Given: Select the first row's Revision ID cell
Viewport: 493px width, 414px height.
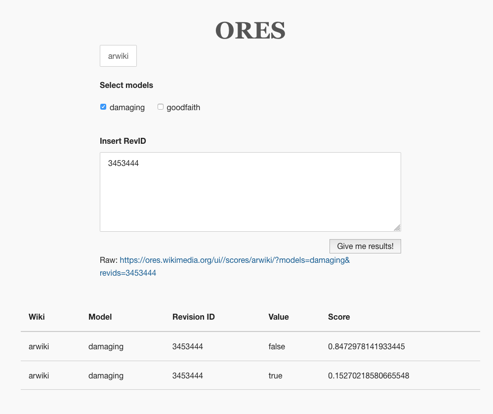Looking at the screenshot, I should [x=188, y=346].
